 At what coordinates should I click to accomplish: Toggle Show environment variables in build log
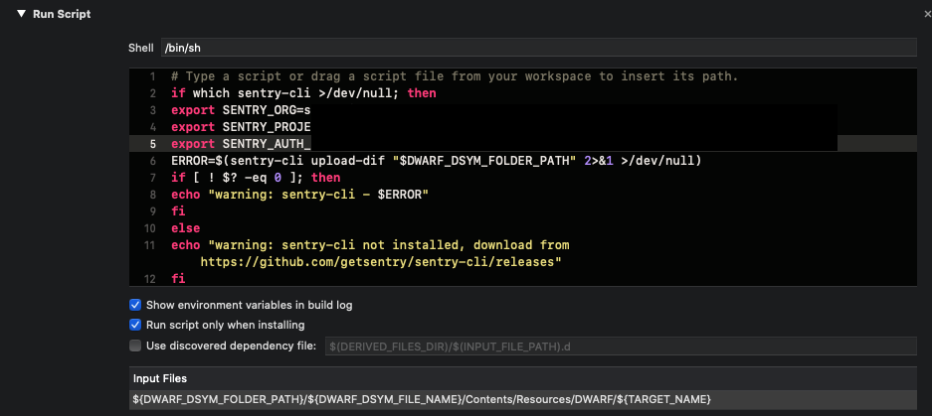[x=135, y=305]
